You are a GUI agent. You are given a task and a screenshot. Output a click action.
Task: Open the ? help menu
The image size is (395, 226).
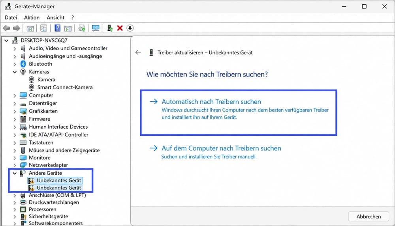[73, 18]
